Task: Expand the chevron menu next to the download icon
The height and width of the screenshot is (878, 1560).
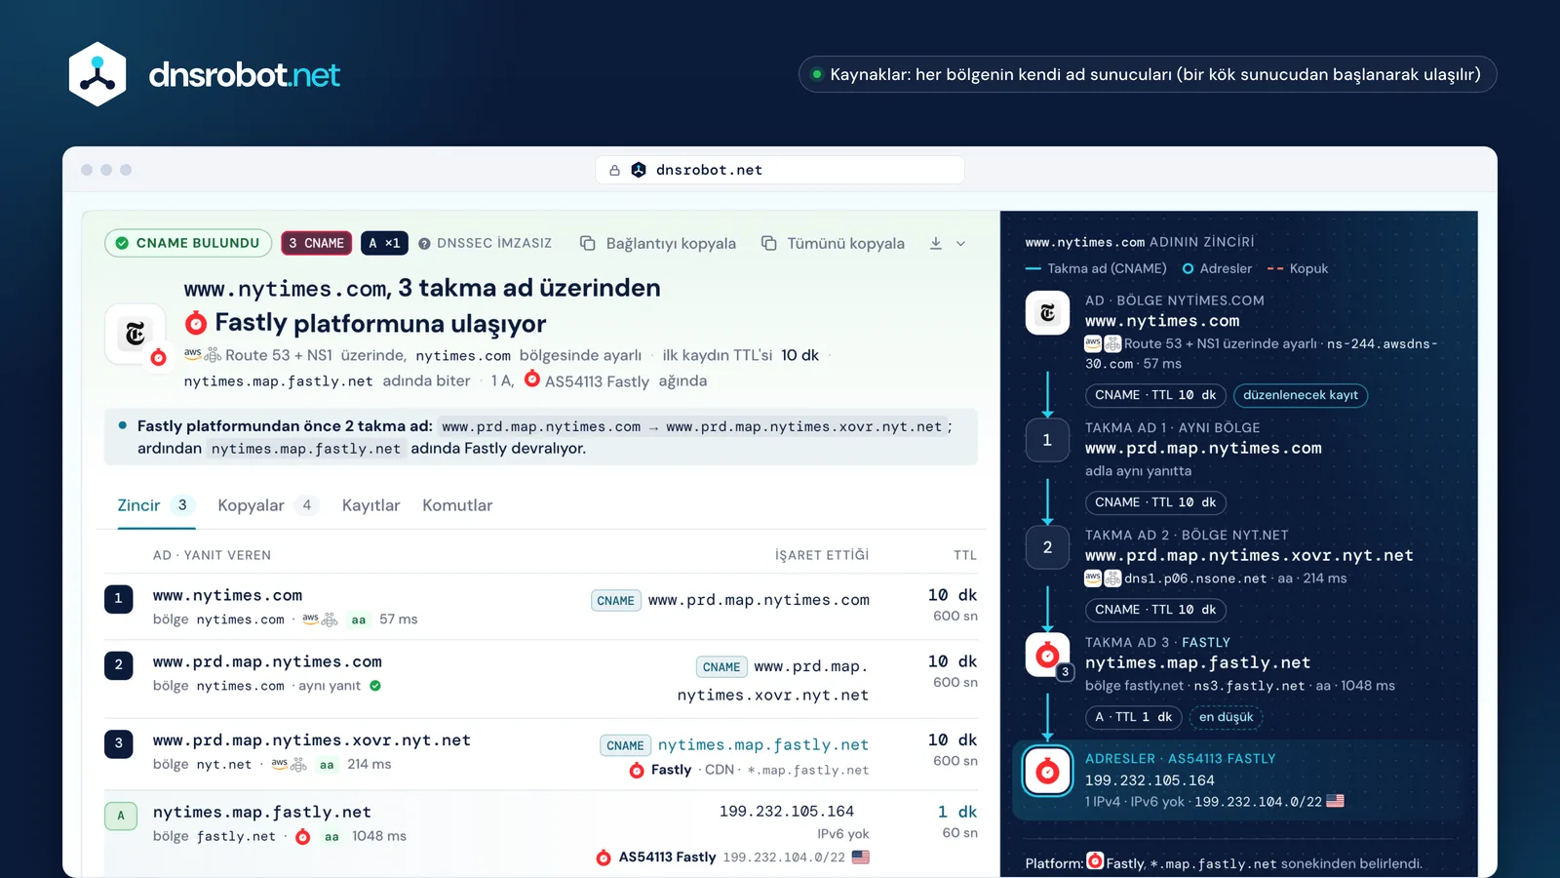Action: click(960, 243)
